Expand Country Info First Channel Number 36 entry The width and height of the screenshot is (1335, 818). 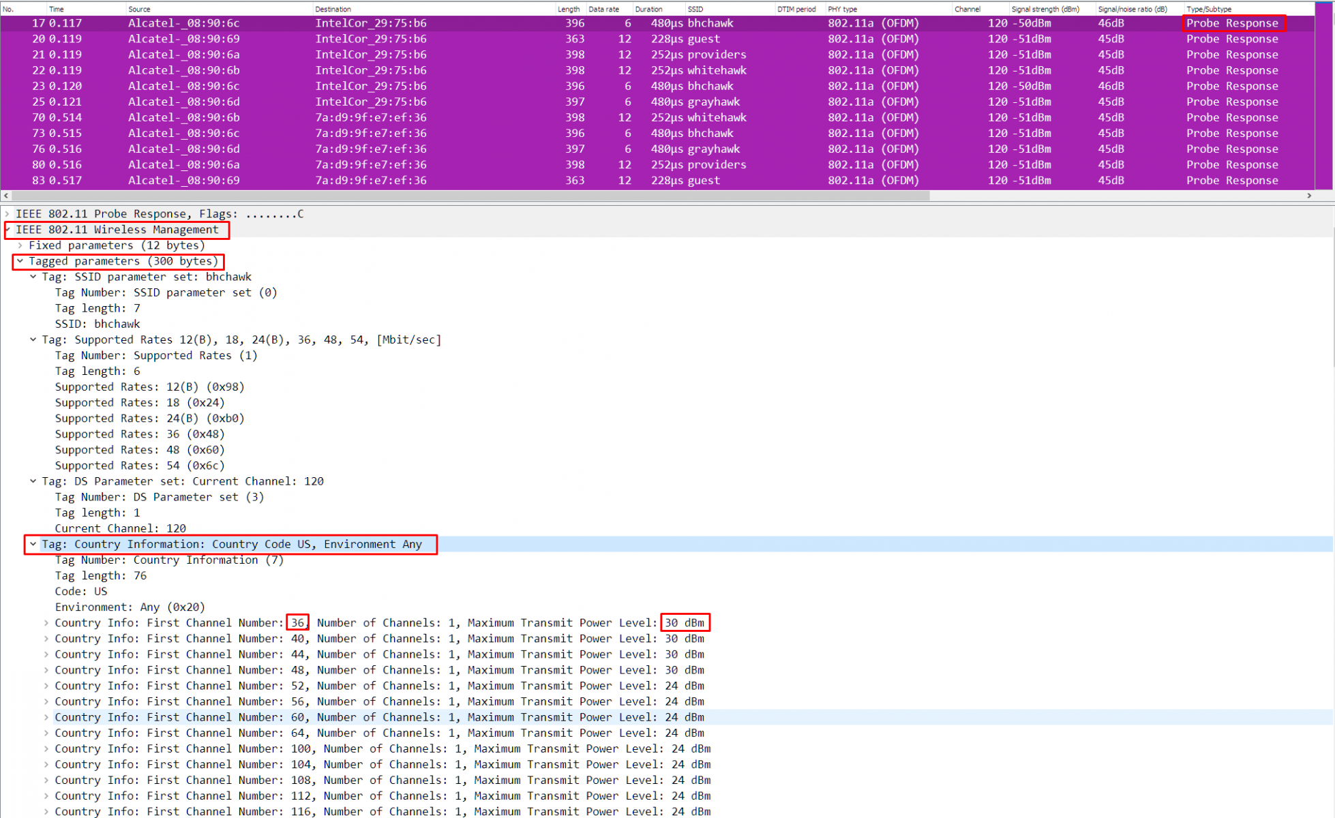(x=46, y=622)
